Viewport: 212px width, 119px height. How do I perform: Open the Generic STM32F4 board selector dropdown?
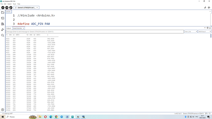coord(26,8)
